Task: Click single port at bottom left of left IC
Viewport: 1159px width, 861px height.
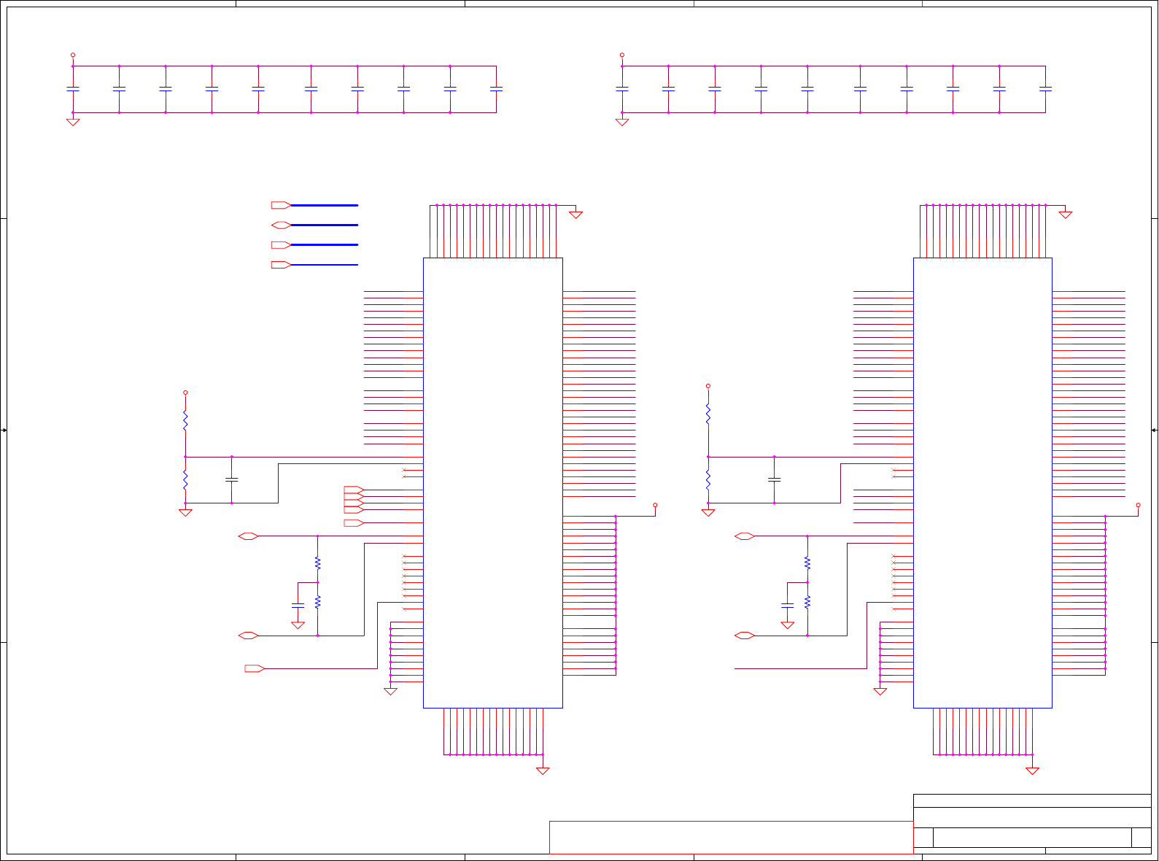Action: click(255, 668)
